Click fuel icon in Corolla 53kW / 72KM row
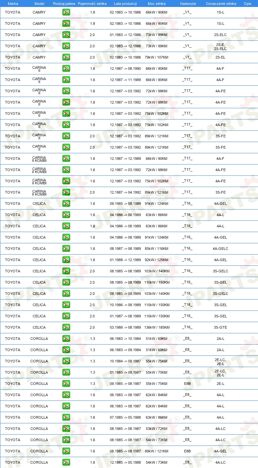The height and width of the screenshot is (468, 258). coord(66,429)
